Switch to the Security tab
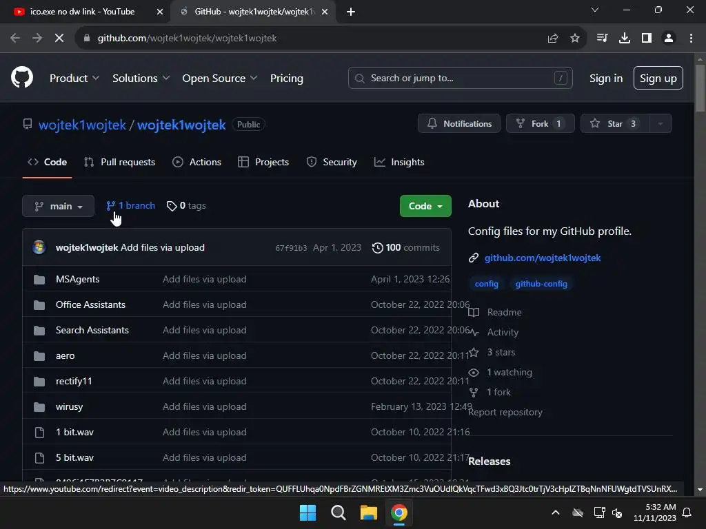706x529 pixels. tap(332, 162)
